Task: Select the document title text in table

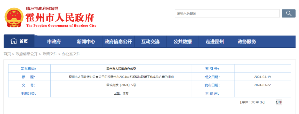Action: pyautogui.click(x=121, y=77)
